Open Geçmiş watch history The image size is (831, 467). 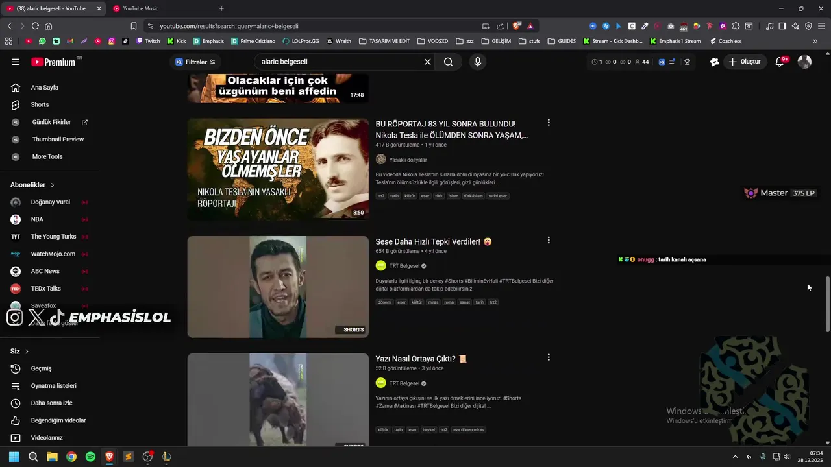[x=41, y=368]
